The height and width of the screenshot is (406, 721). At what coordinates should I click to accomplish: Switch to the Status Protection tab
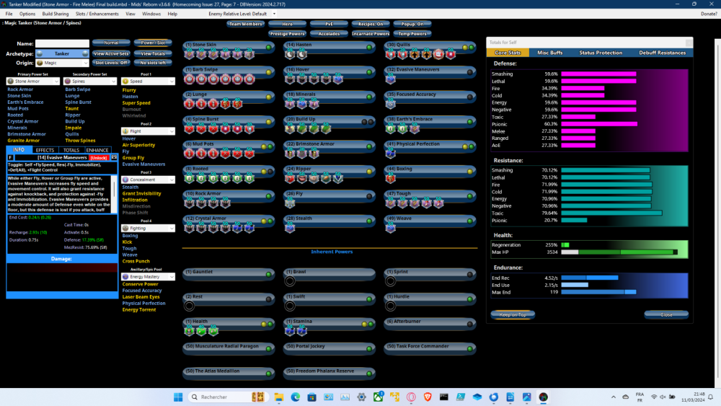[600, 53]
